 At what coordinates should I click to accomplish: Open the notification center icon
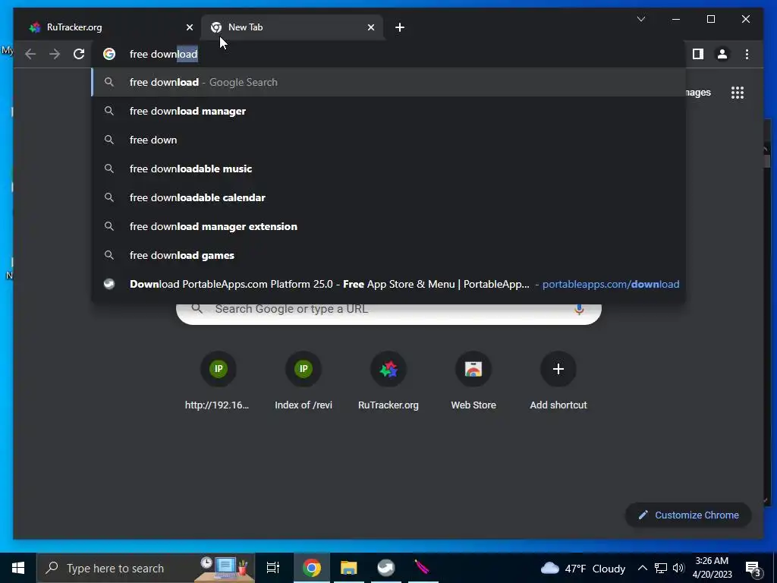(753, 569)
